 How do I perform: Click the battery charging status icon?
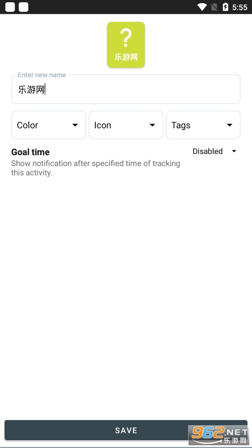(226, 7)
